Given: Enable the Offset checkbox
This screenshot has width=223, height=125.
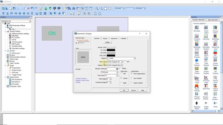Looking at the screenshot, I should coord(120,68).
